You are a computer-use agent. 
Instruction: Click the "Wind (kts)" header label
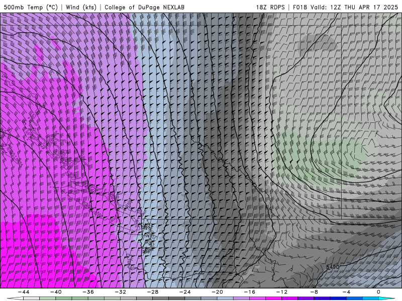point(81,7)
